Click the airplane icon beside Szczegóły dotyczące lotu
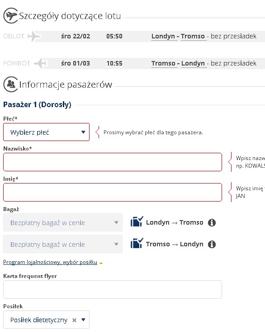265x334 pixels. click(11, 15)
